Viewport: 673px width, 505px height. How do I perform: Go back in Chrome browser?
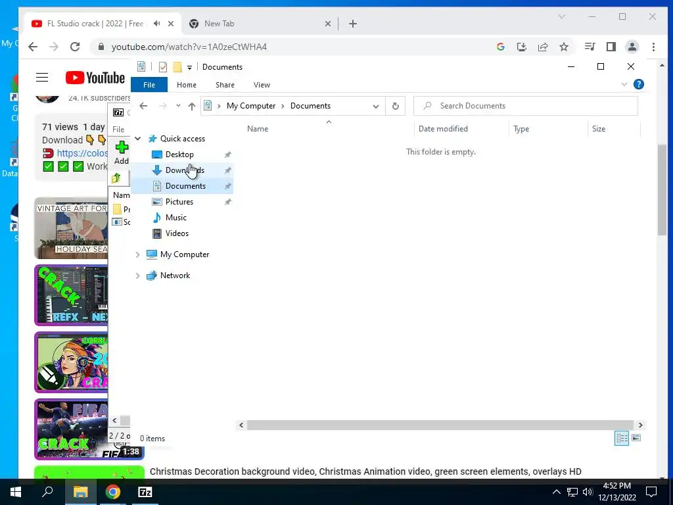(x=33, y=47)
